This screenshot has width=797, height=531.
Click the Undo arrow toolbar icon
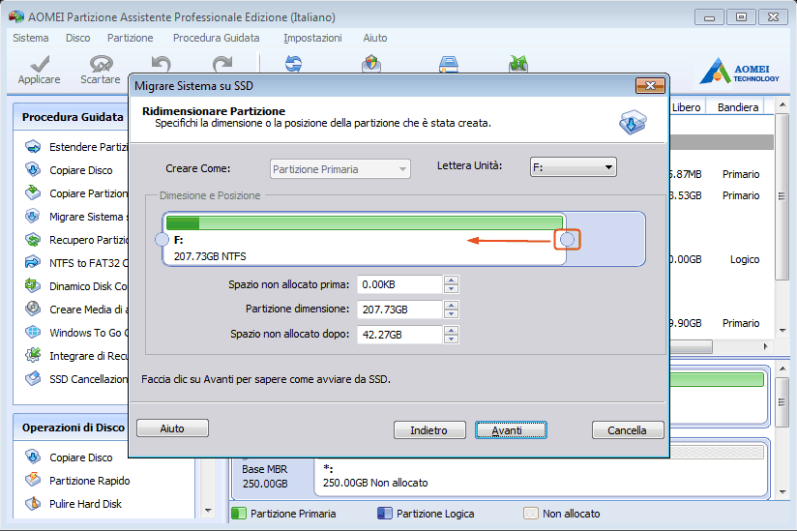click(x=162, y=64)
